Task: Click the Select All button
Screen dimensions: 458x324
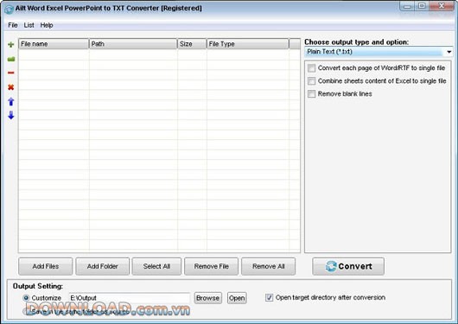Action: tap(156, 266)
